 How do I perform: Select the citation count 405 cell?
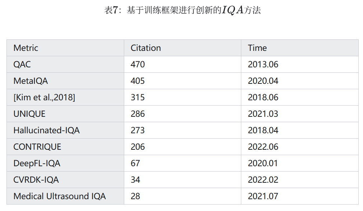pos(138,81)
